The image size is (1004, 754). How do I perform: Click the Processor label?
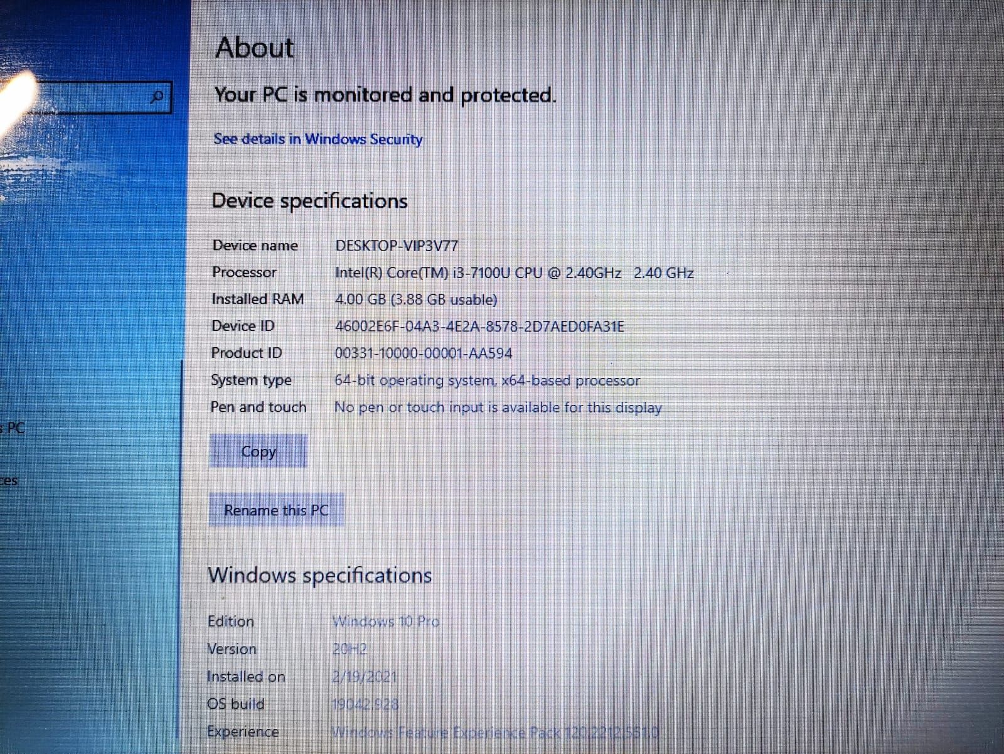tap(244, 272)
